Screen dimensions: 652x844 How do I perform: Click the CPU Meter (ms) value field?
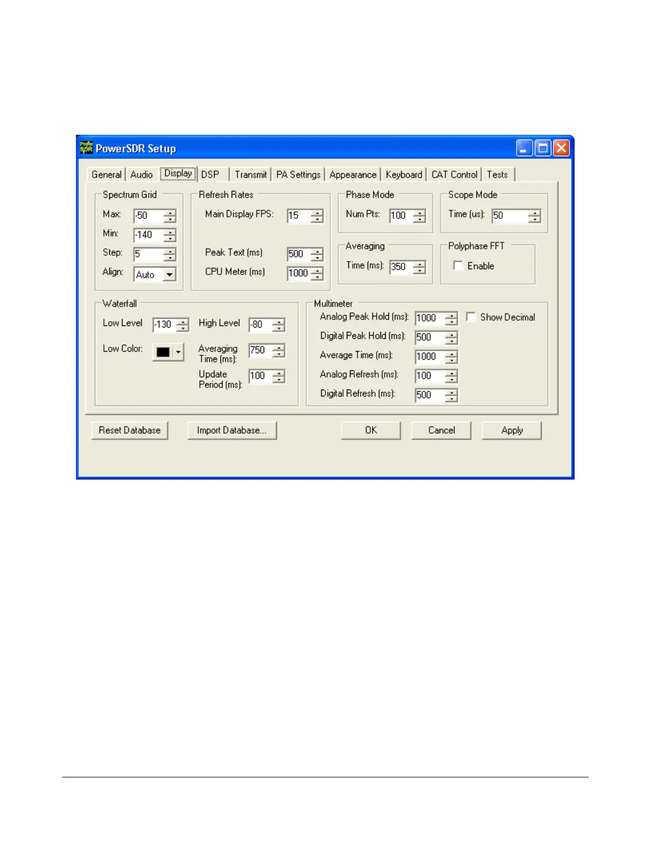click(x=299, y=273)
